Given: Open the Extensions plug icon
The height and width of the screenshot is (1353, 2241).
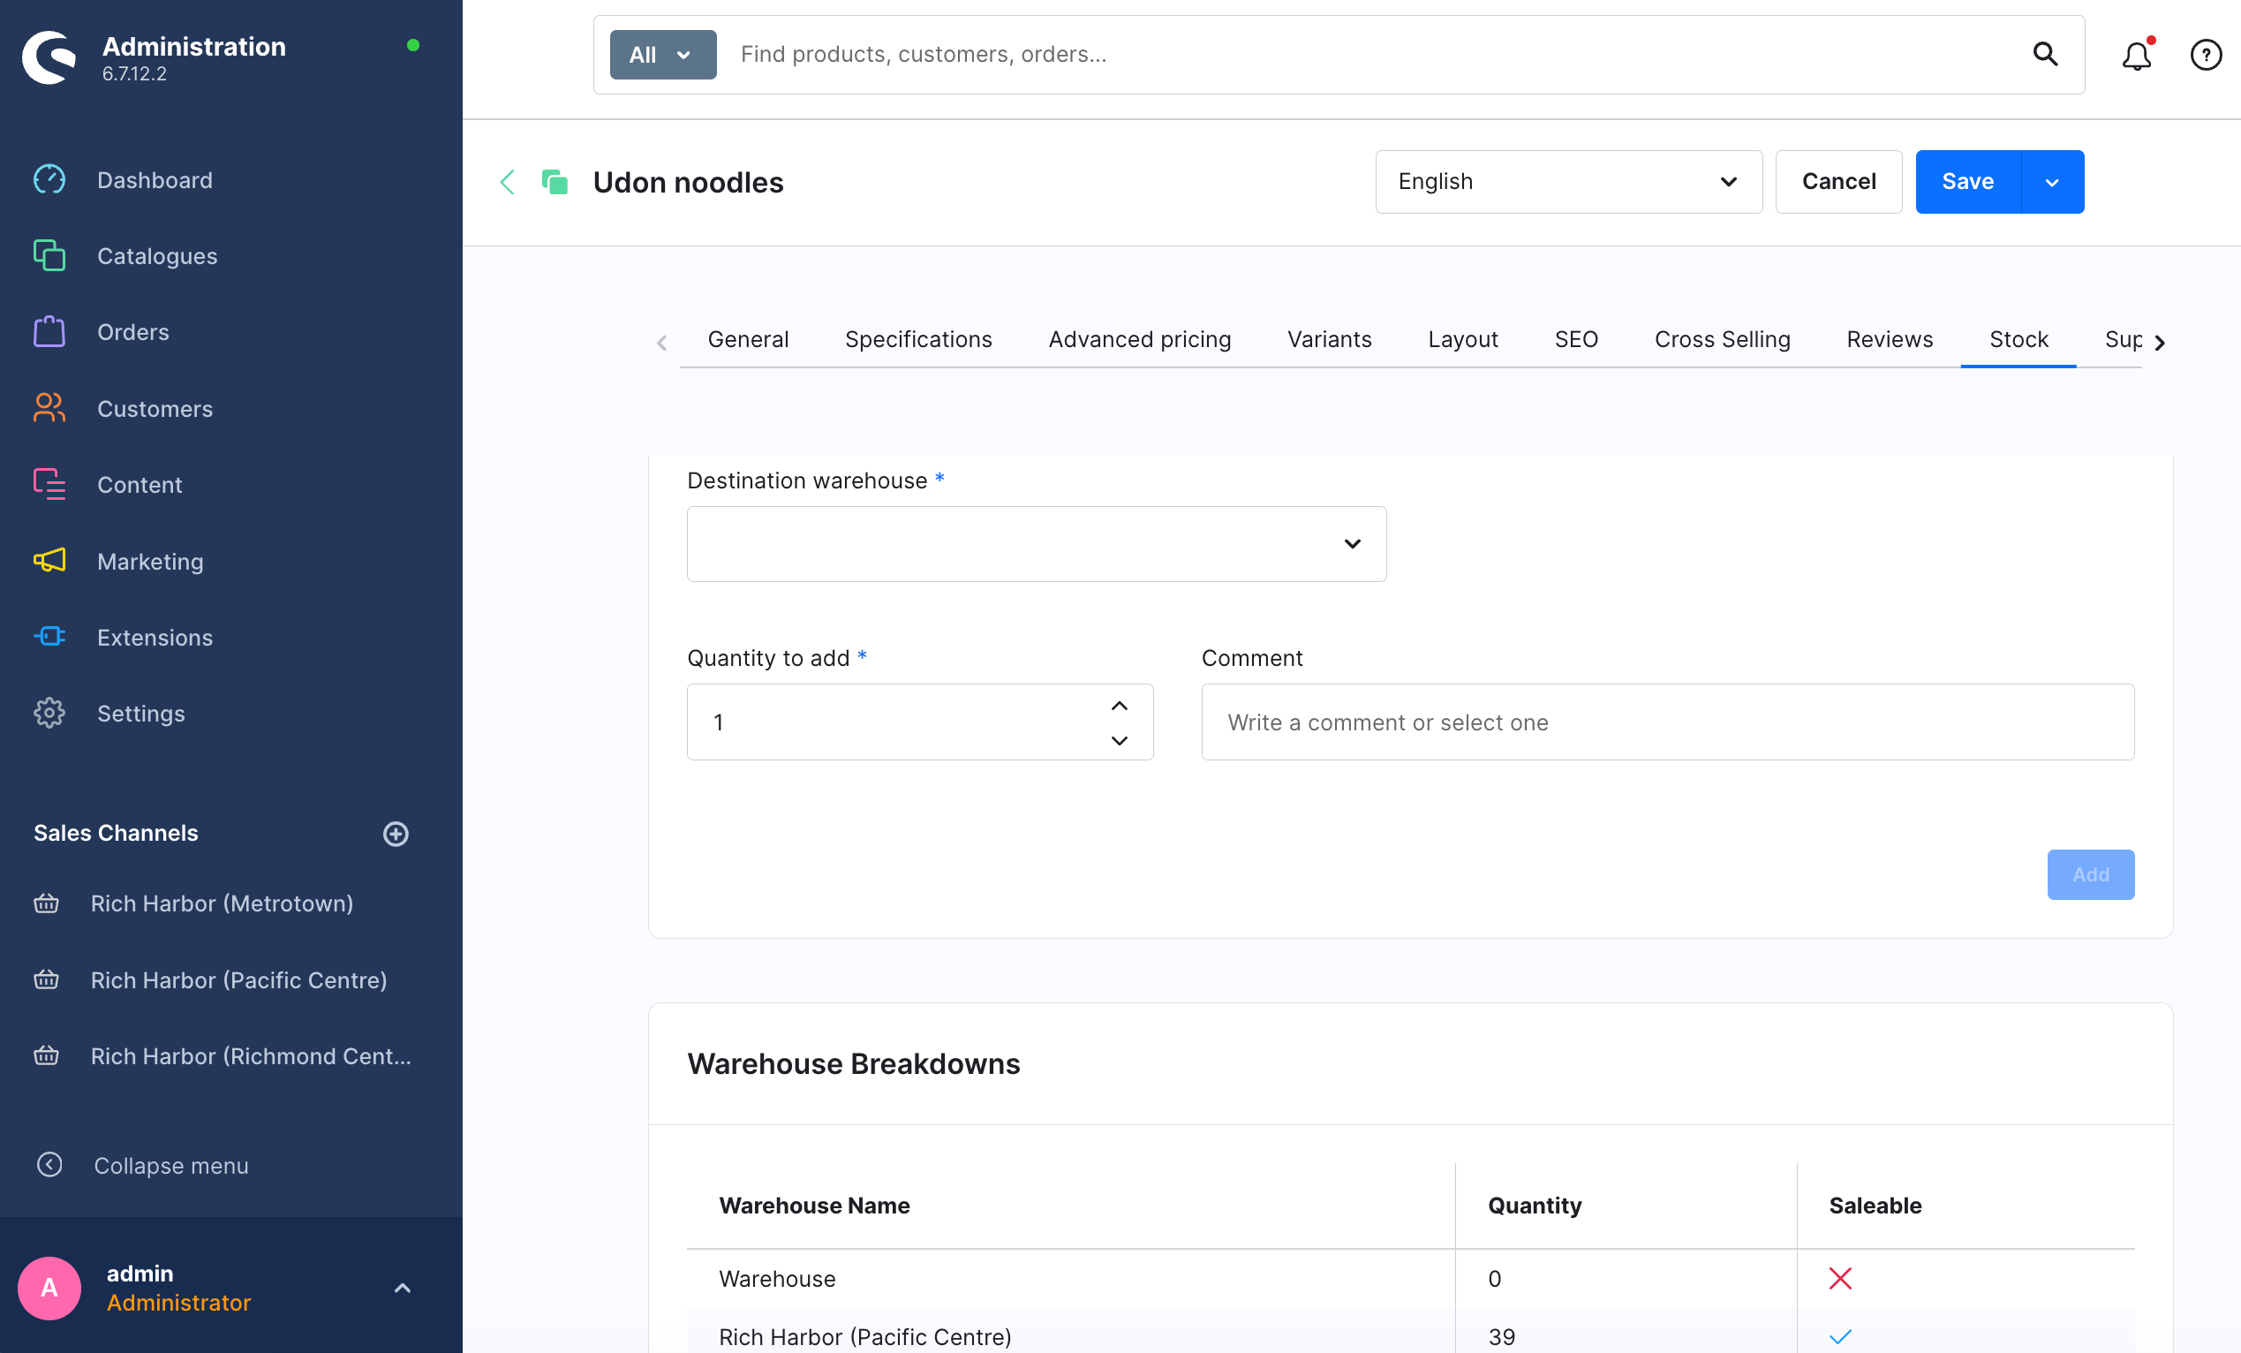Looking at the screenshot, I should pyautogui.click(x=49, y=636).
